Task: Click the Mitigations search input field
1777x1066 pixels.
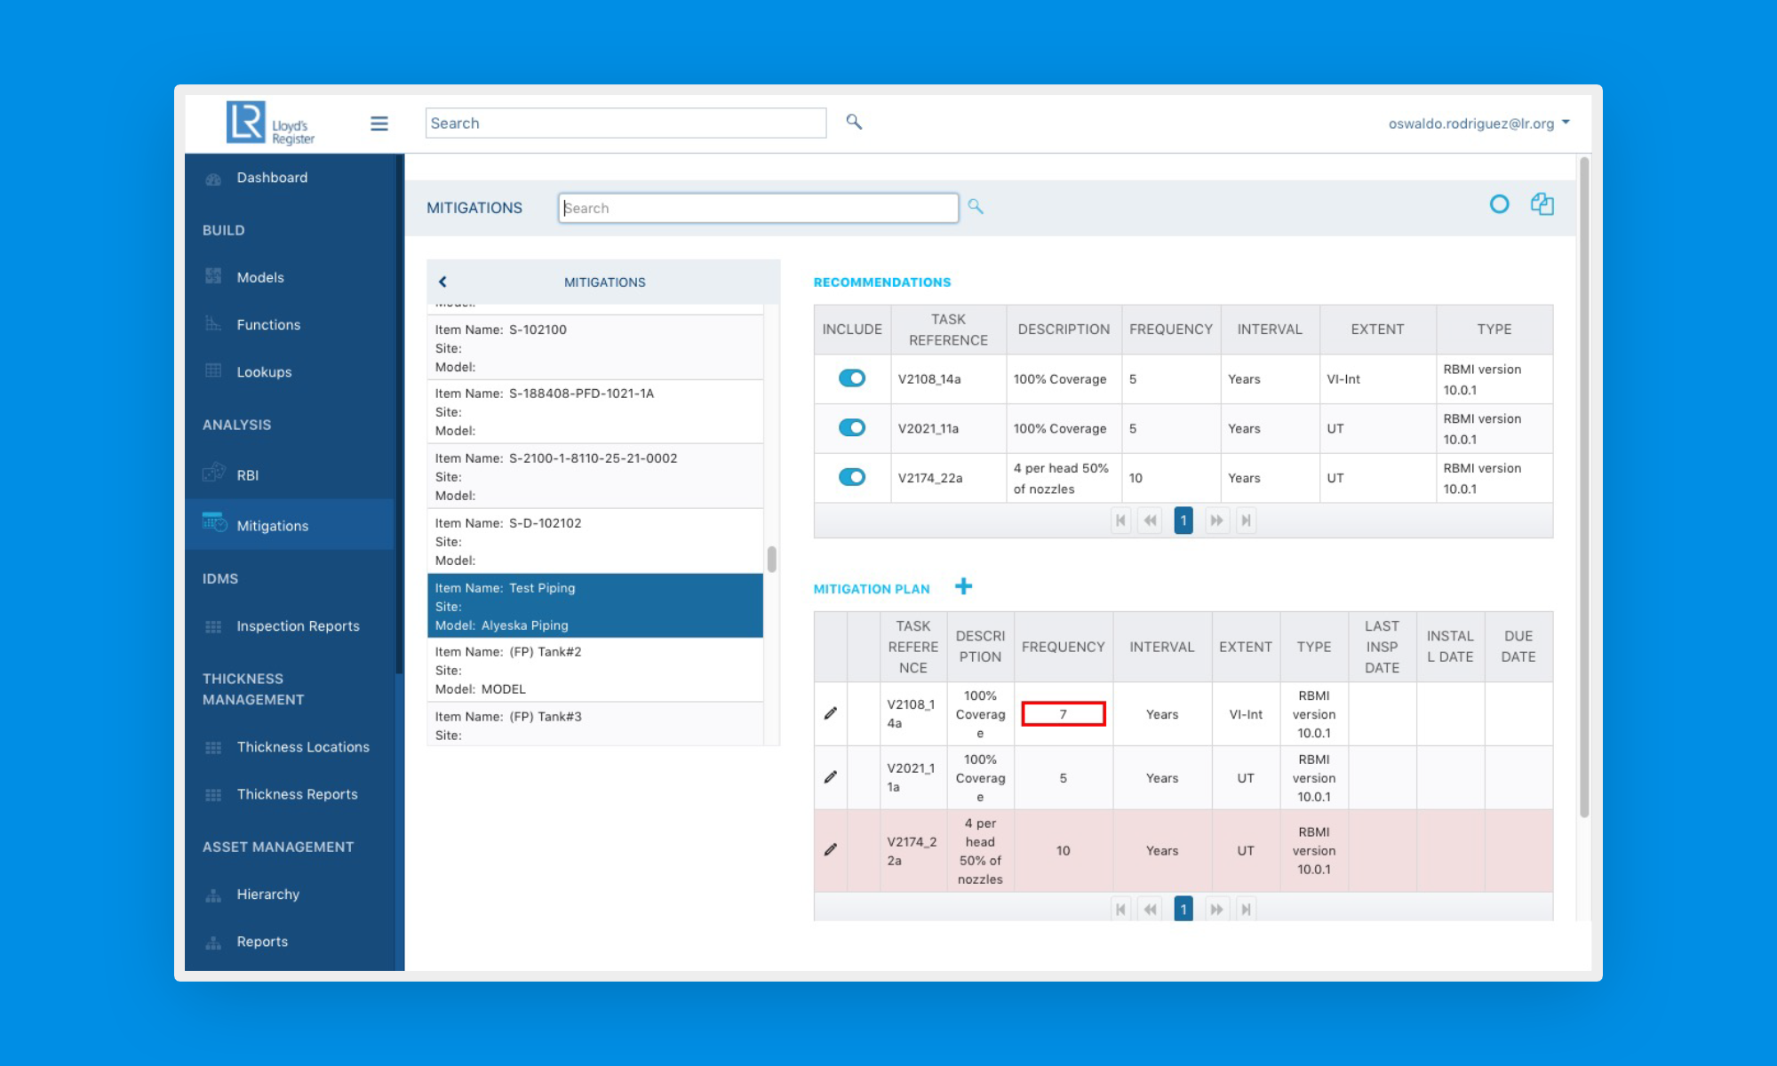Action: pyautogui.click(x=758, y=208)
